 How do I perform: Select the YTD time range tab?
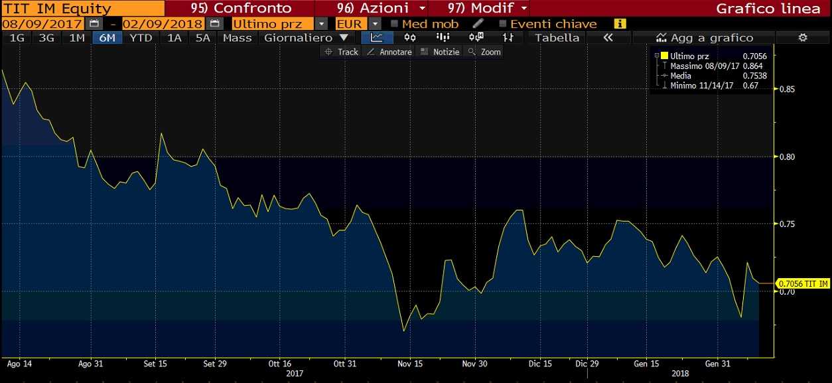141,38
